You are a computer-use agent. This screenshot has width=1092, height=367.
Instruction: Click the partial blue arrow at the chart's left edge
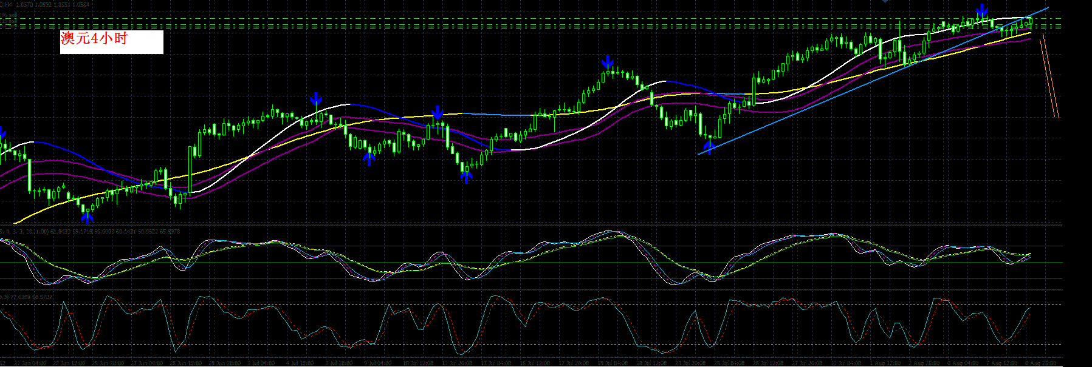(2, 133)
